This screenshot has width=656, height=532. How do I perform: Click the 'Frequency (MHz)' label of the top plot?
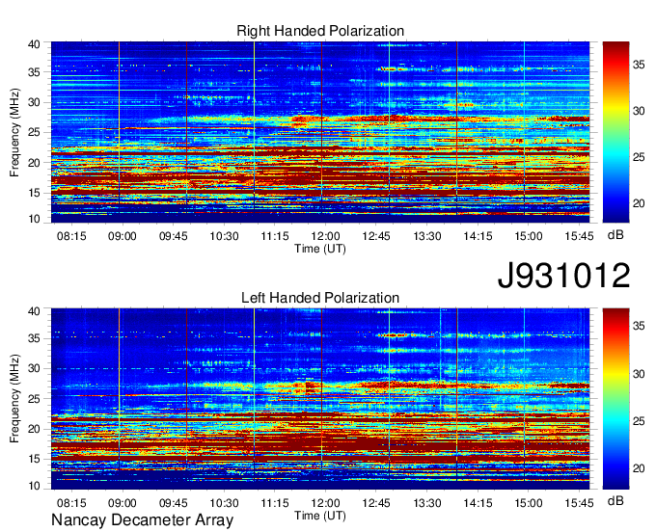click(14, 132)
